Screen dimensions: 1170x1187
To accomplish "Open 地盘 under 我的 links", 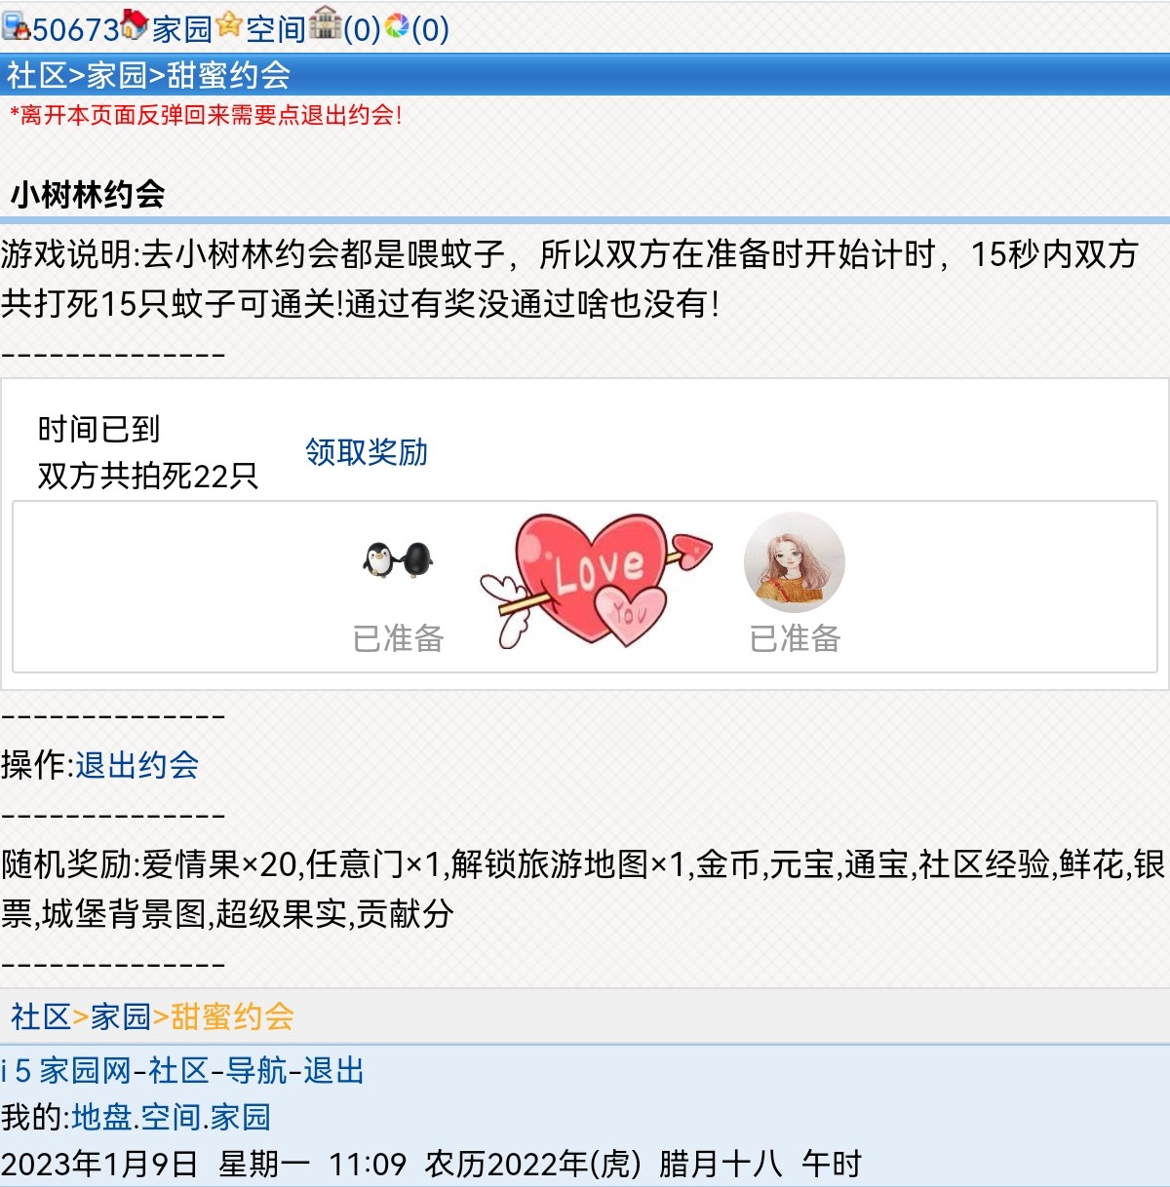I will coord(101,1117).
